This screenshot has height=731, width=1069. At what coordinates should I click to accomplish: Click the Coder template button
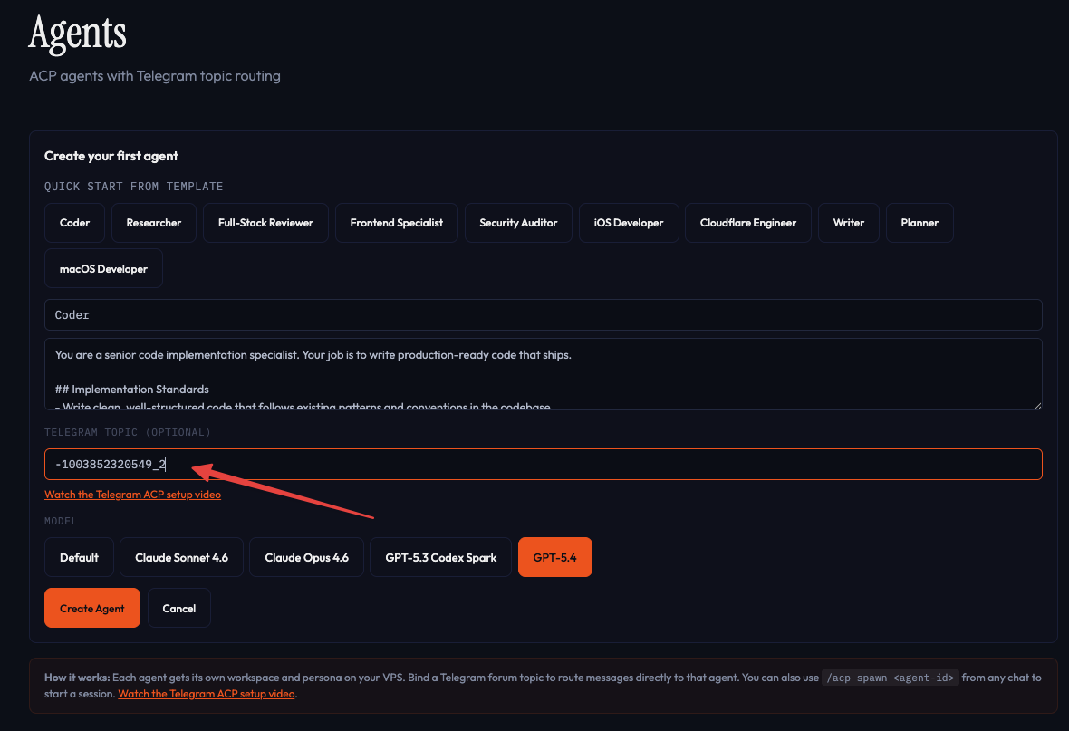(74, 222)
